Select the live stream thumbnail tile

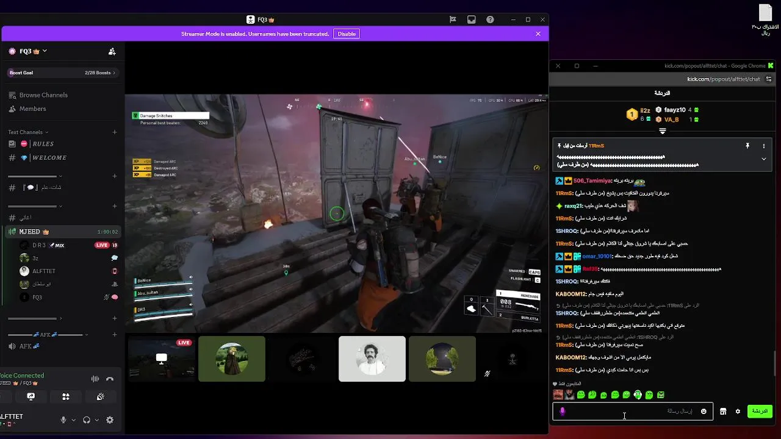point(162,359)
